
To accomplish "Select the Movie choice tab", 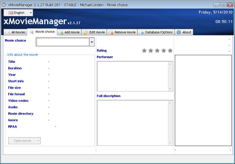I will (x=42, y=32).
